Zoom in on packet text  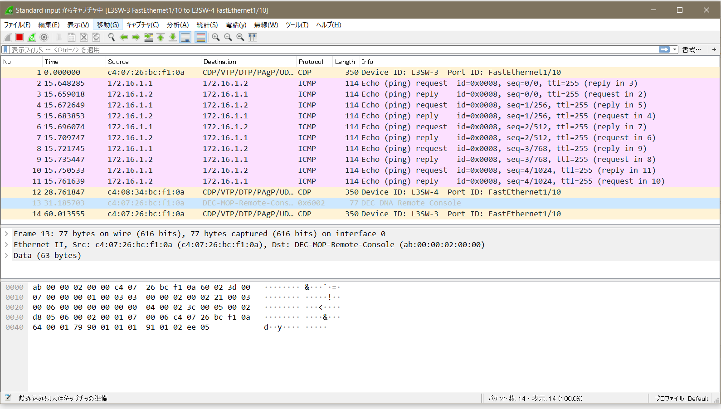point(216,38)
